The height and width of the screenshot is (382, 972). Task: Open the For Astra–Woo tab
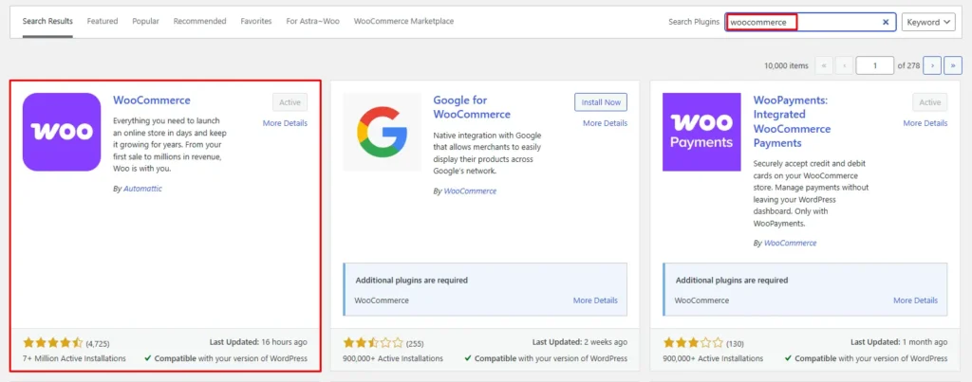click(x=312, y=21)
